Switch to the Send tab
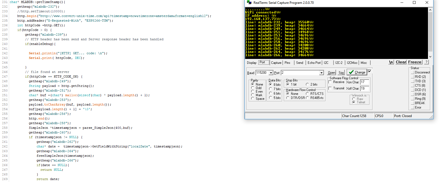The width and height of the screenshot is (442, 182). (300, 63)
